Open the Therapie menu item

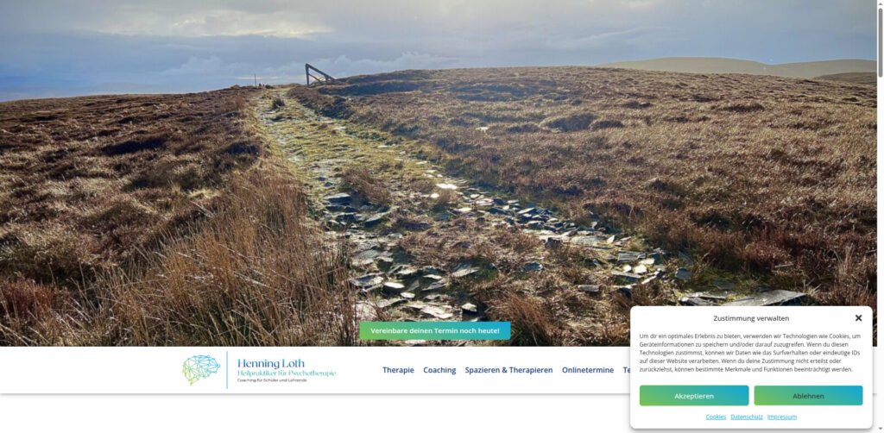[x=398, y=370]
